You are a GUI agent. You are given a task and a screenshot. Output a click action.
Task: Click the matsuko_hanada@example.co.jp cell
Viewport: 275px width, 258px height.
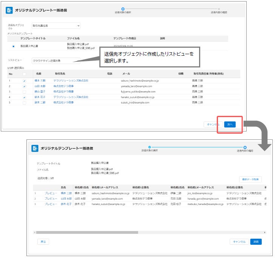point(205,204)
